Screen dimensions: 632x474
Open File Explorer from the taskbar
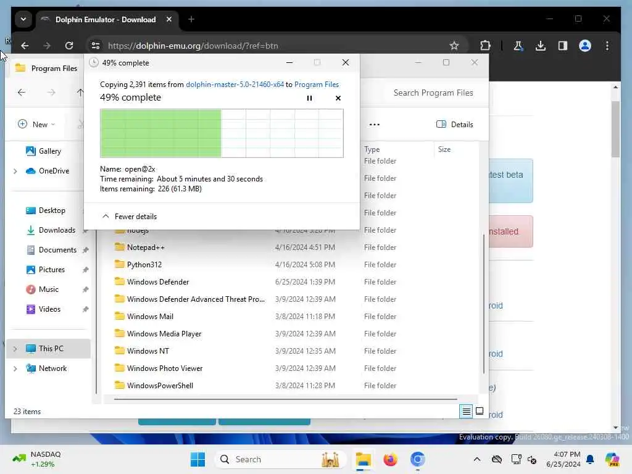363,459
